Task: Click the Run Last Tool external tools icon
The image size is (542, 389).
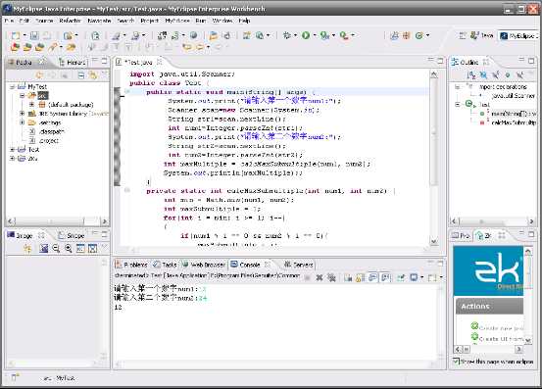Action: click(344, 35)
